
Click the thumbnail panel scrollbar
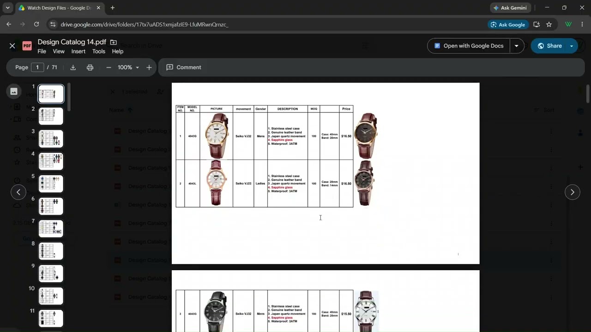click(69, 97)
